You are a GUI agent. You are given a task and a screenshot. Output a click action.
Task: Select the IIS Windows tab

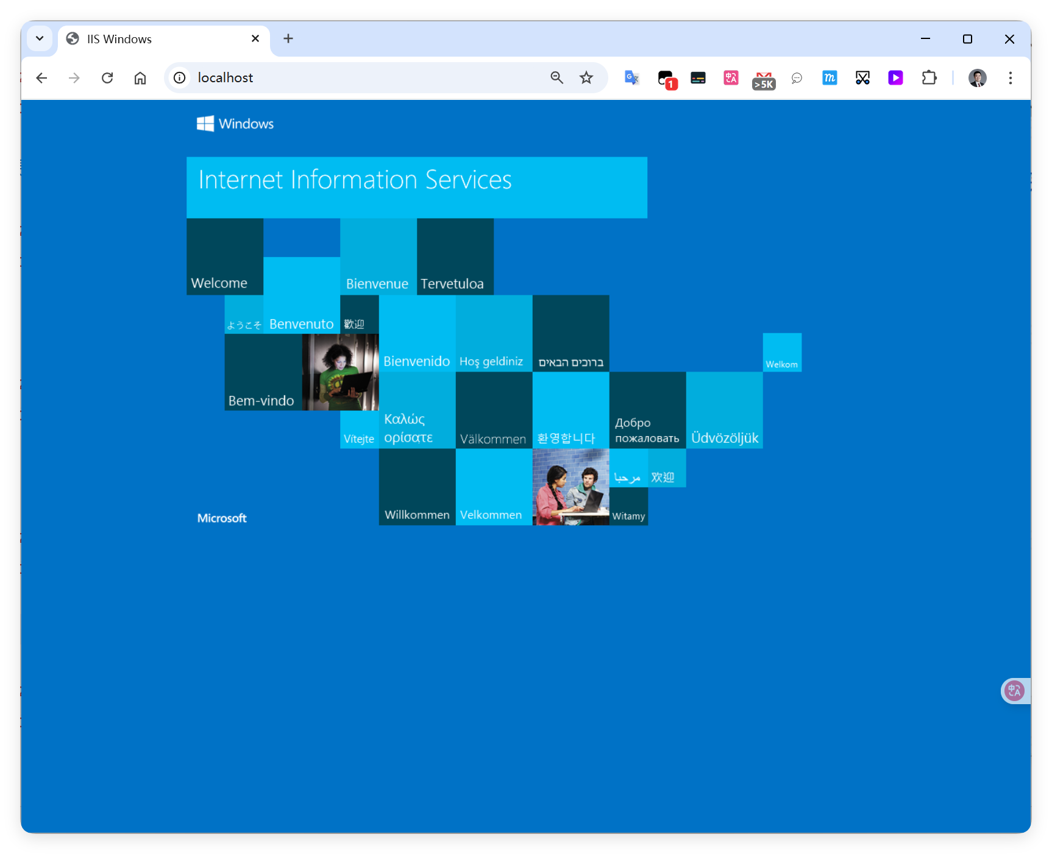pos(164,39)
